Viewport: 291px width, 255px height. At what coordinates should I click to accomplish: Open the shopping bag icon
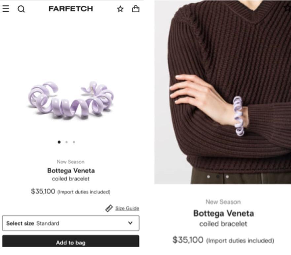click(136, 9)
